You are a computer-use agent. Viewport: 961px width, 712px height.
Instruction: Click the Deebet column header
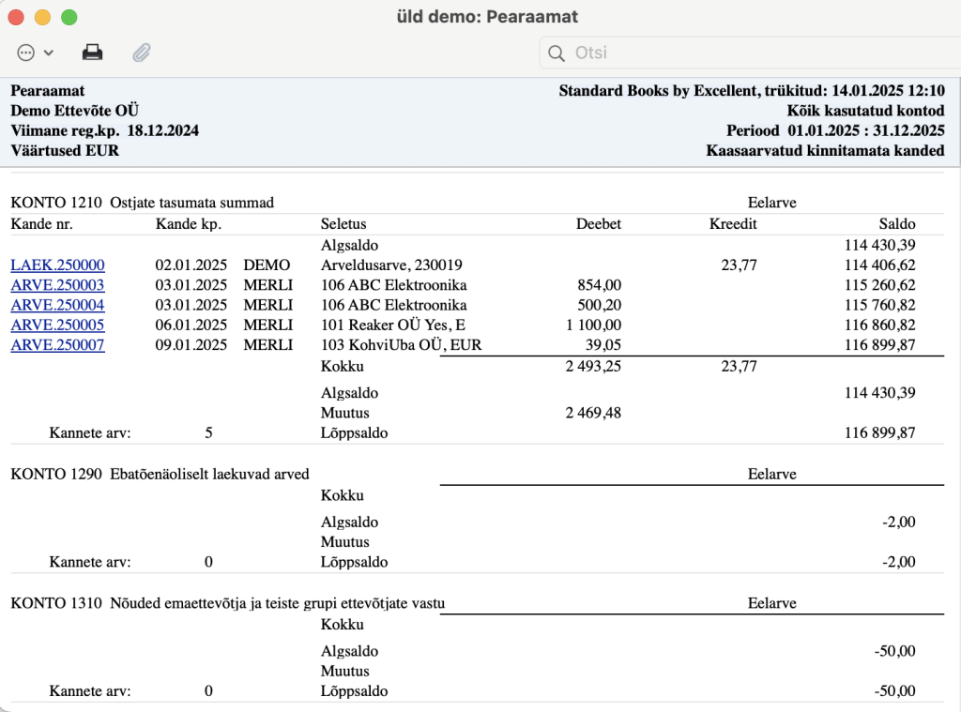(598, 223)
